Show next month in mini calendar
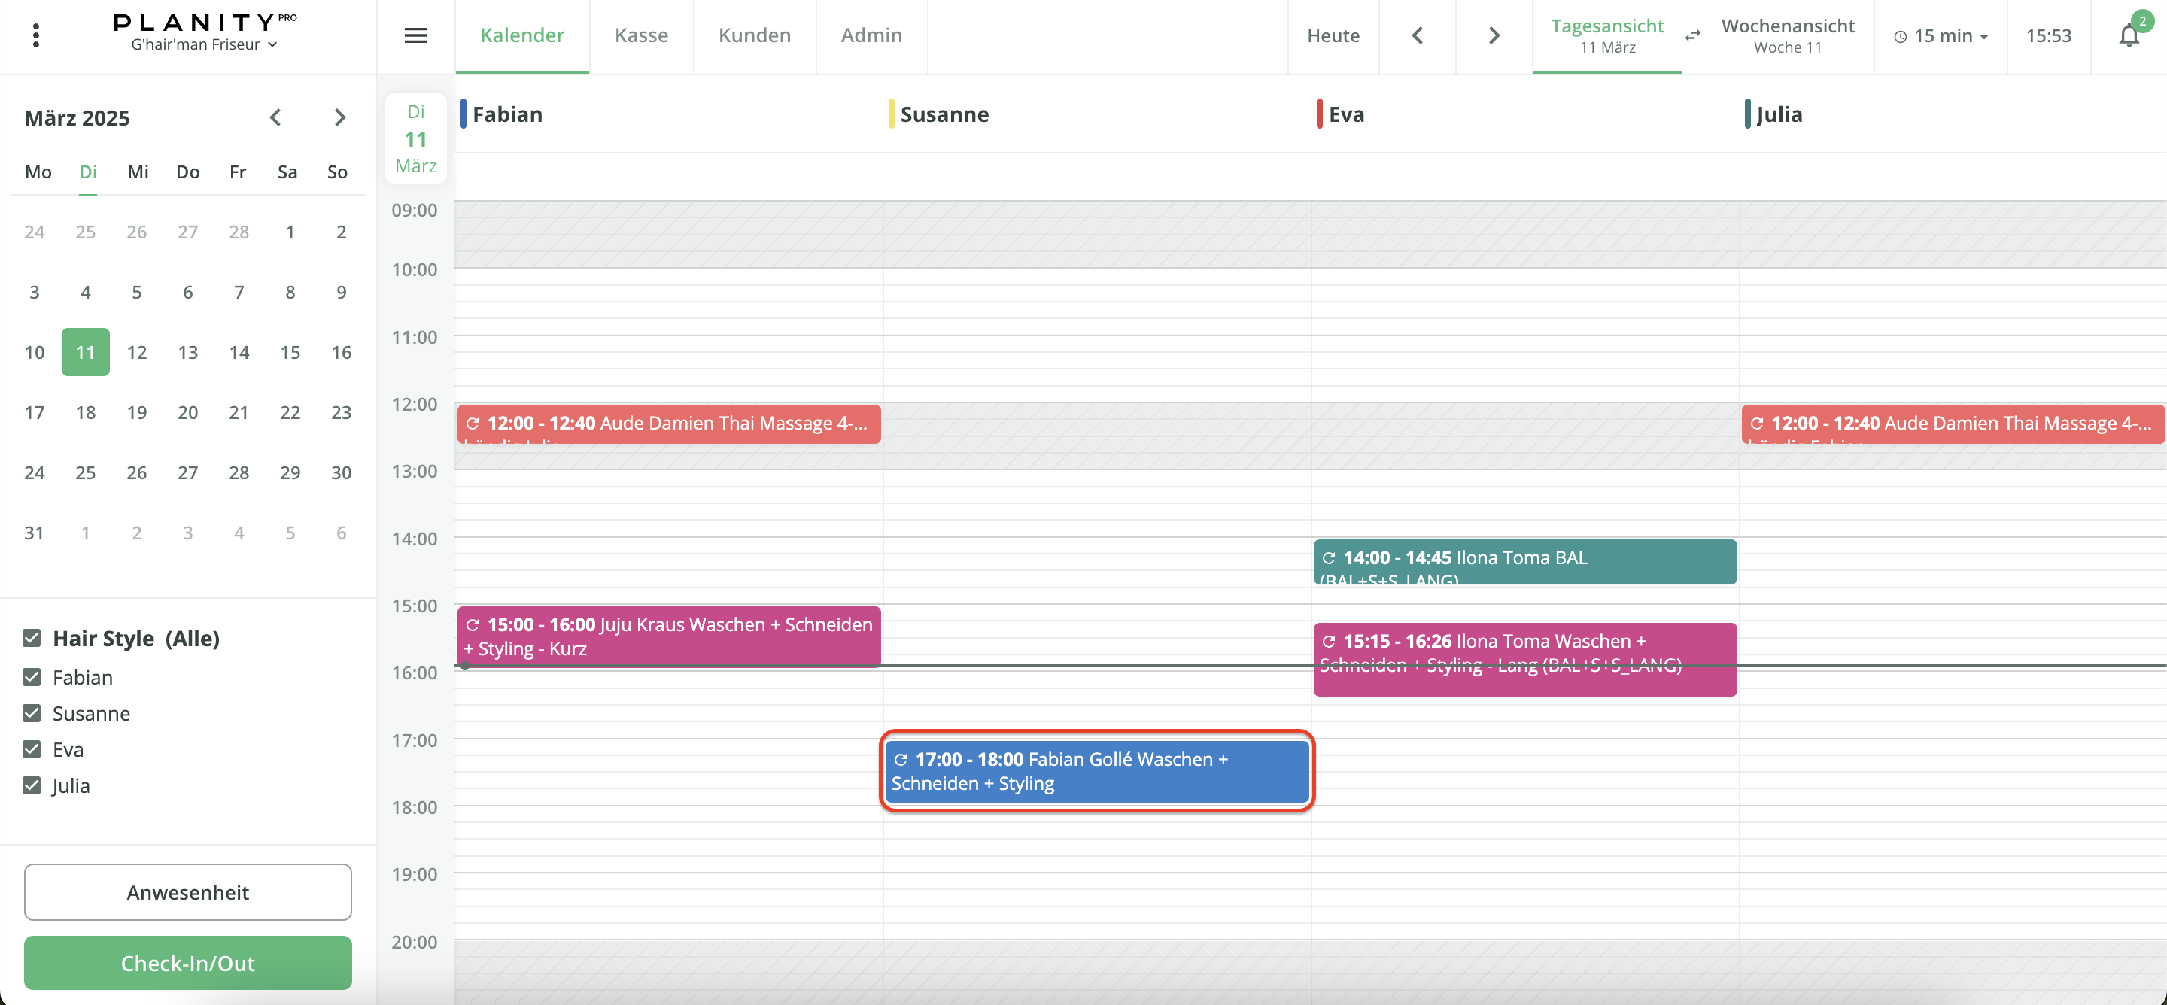This screenshot has height=1005, width=2167. 340,118
